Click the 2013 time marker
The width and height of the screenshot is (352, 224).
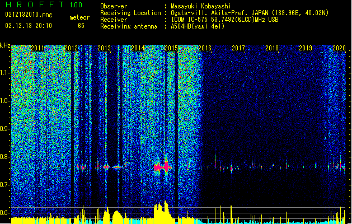coord(104,48)
